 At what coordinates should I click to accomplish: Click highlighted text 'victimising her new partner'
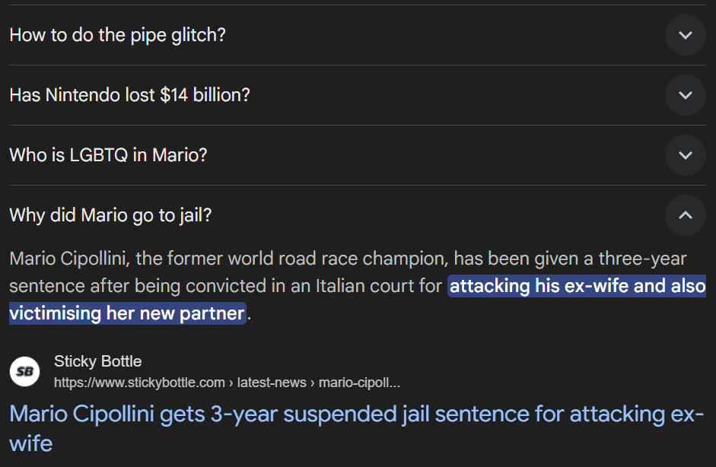[x=127, y=313]
